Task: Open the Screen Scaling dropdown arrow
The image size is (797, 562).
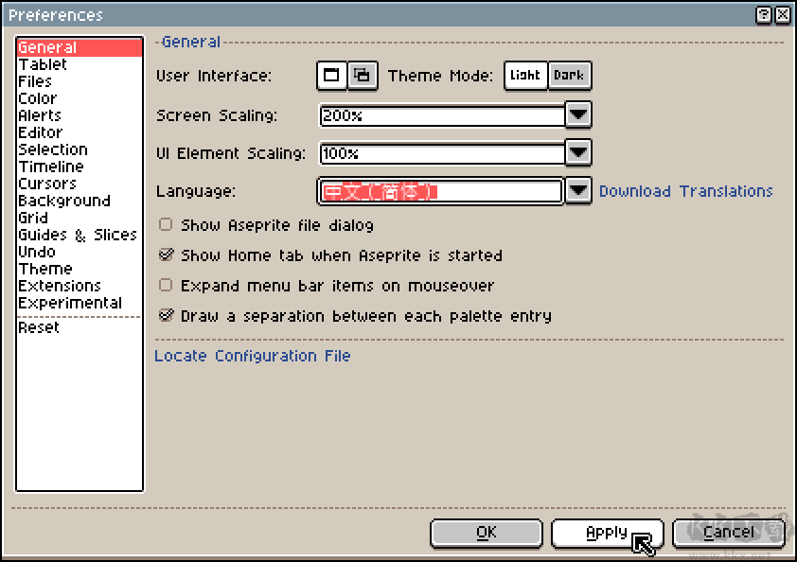Action: pyautogui.click(x=578, y=114)
